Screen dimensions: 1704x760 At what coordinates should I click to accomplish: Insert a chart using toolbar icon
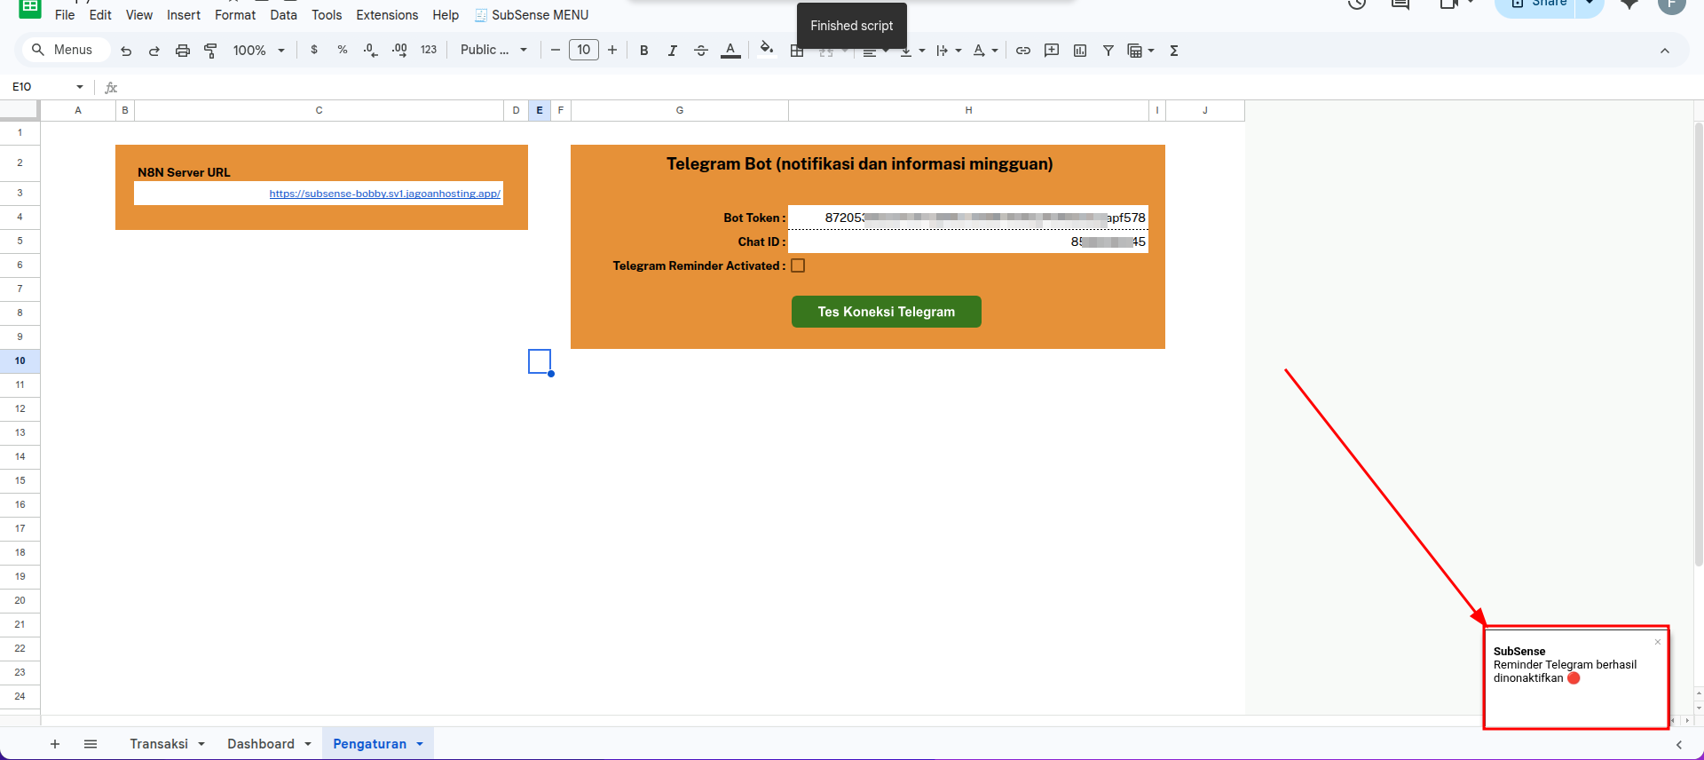1080,51
